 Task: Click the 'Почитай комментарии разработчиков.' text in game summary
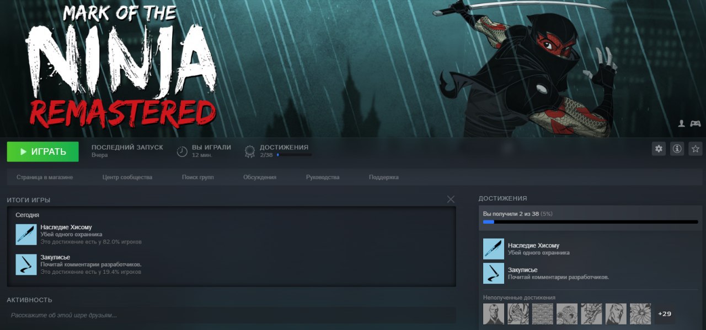point(91,264)
